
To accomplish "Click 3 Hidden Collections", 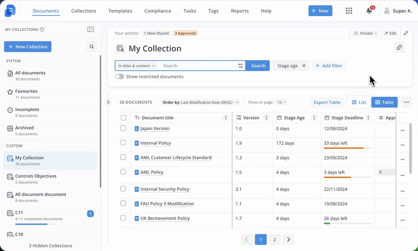I will [50, 246].
